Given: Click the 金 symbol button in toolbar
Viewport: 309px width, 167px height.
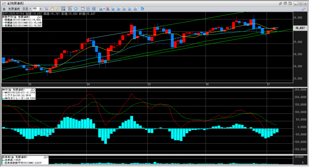Looking at the screenshot, I should pos(4,9).
